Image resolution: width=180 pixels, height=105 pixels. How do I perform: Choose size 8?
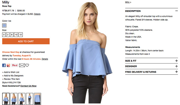pos(12,35)
